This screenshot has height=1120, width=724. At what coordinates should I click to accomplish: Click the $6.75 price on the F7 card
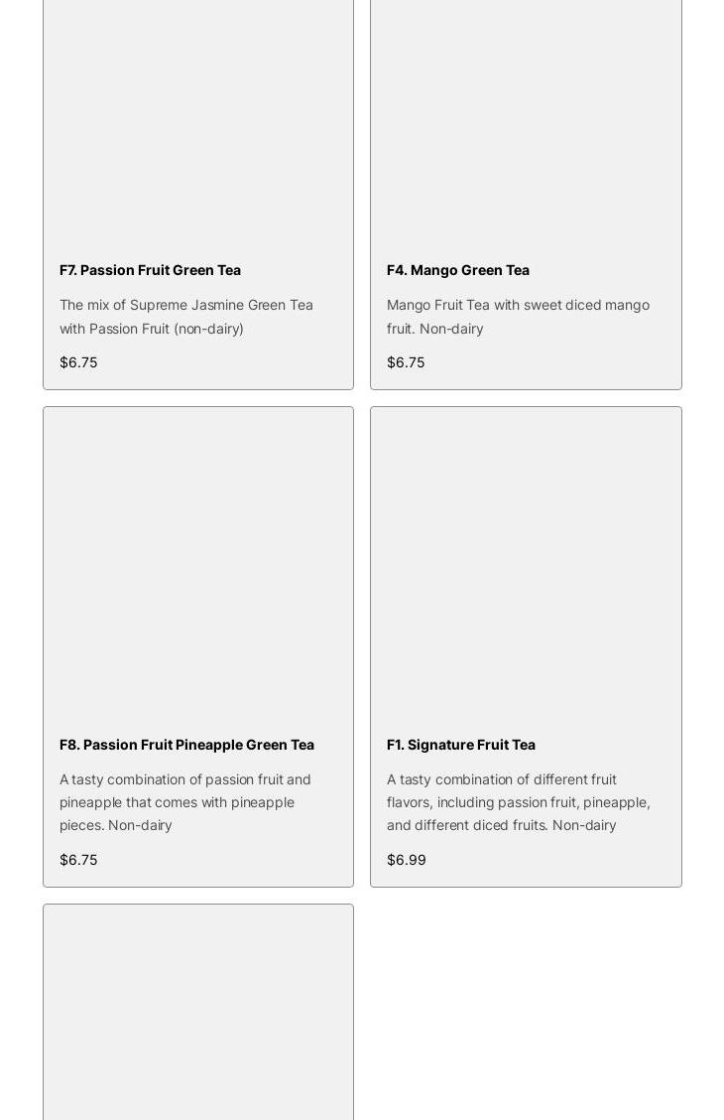(x=78, y=362)
